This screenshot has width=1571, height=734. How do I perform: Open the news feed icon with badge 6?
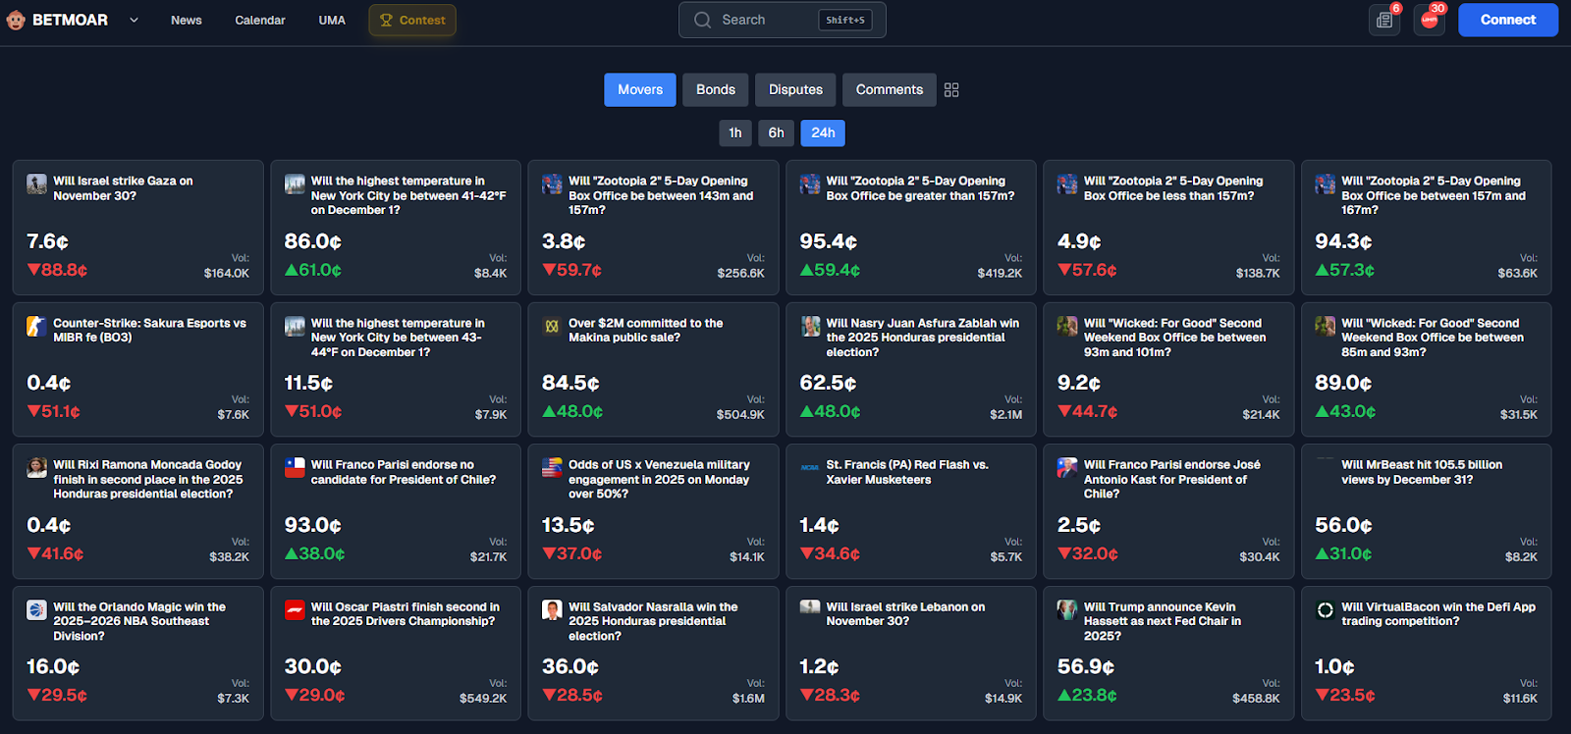point(1384,20)
